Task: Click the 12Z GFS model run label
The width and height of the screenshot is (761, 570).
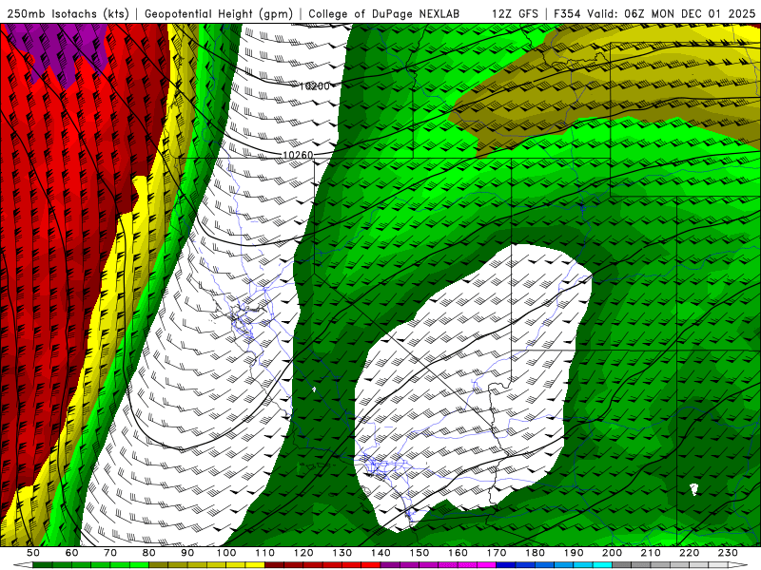Action: point(515,13)
